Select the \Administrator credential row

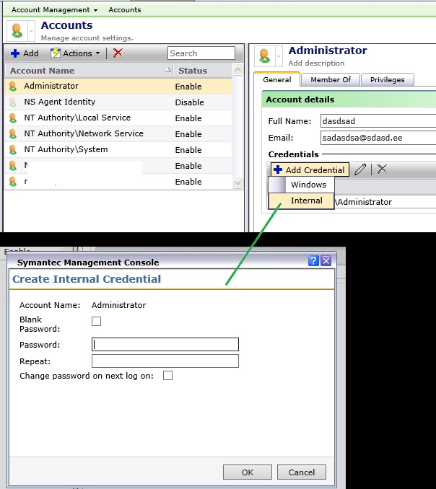pos(385,202)
